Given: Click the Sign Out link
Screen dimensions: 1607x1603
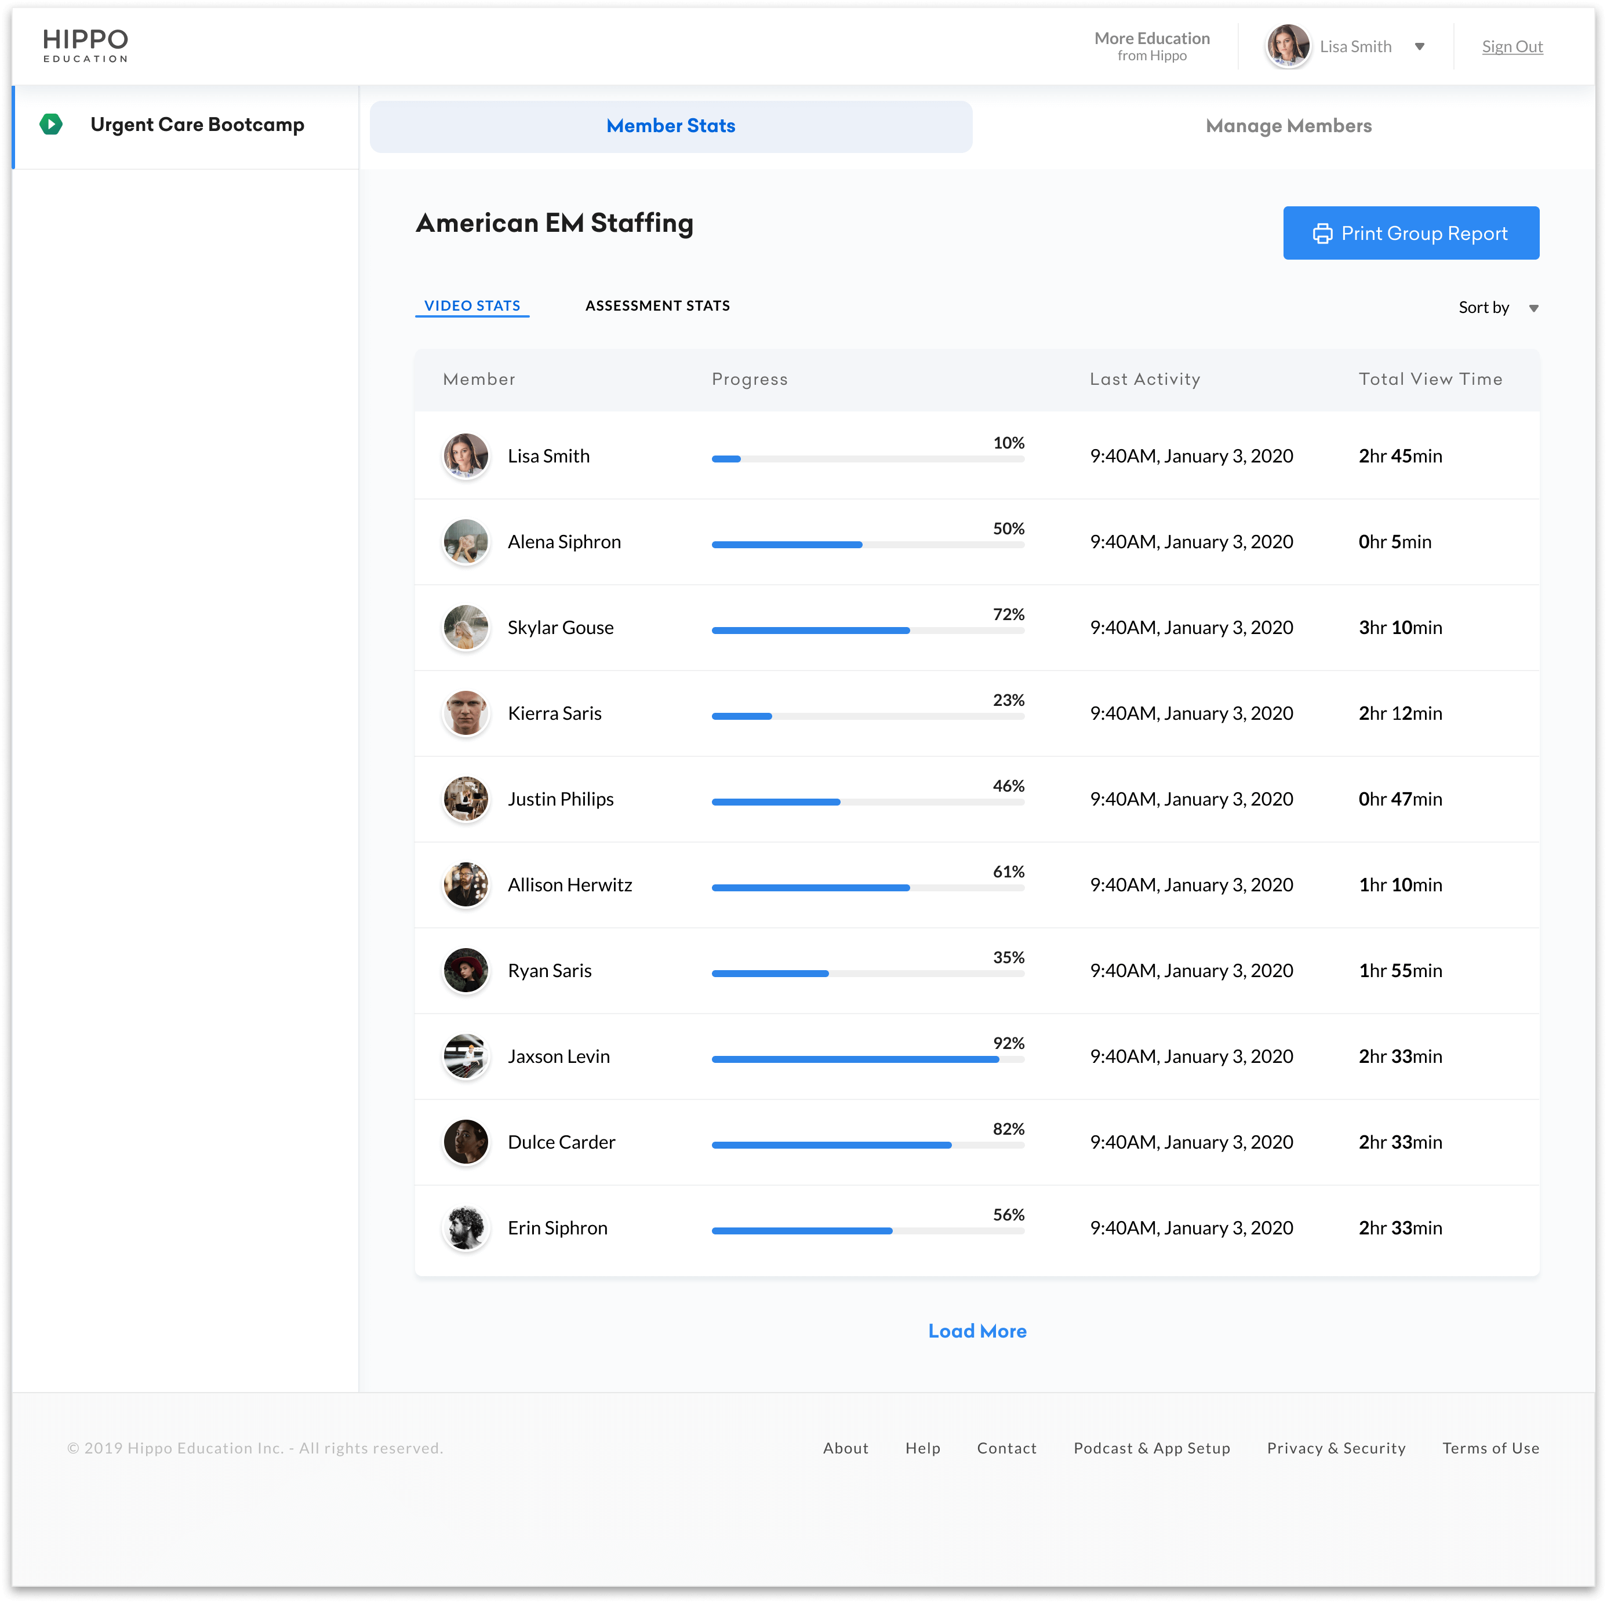Looking at the screenshot, I should 1511,48.
